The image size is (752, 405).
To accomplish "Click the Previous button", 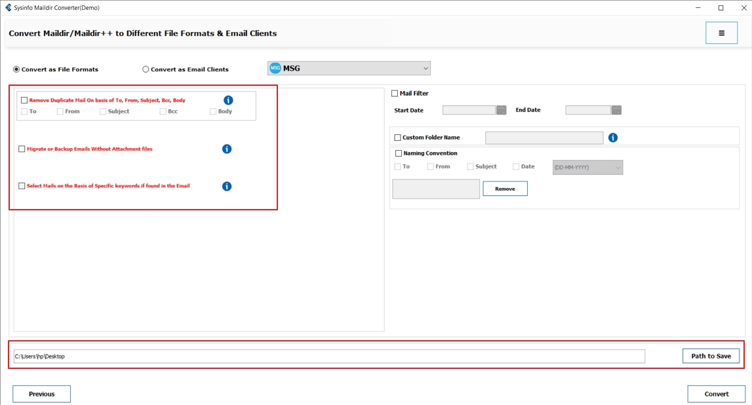I will pyautogui.click(x=42, y=394).
